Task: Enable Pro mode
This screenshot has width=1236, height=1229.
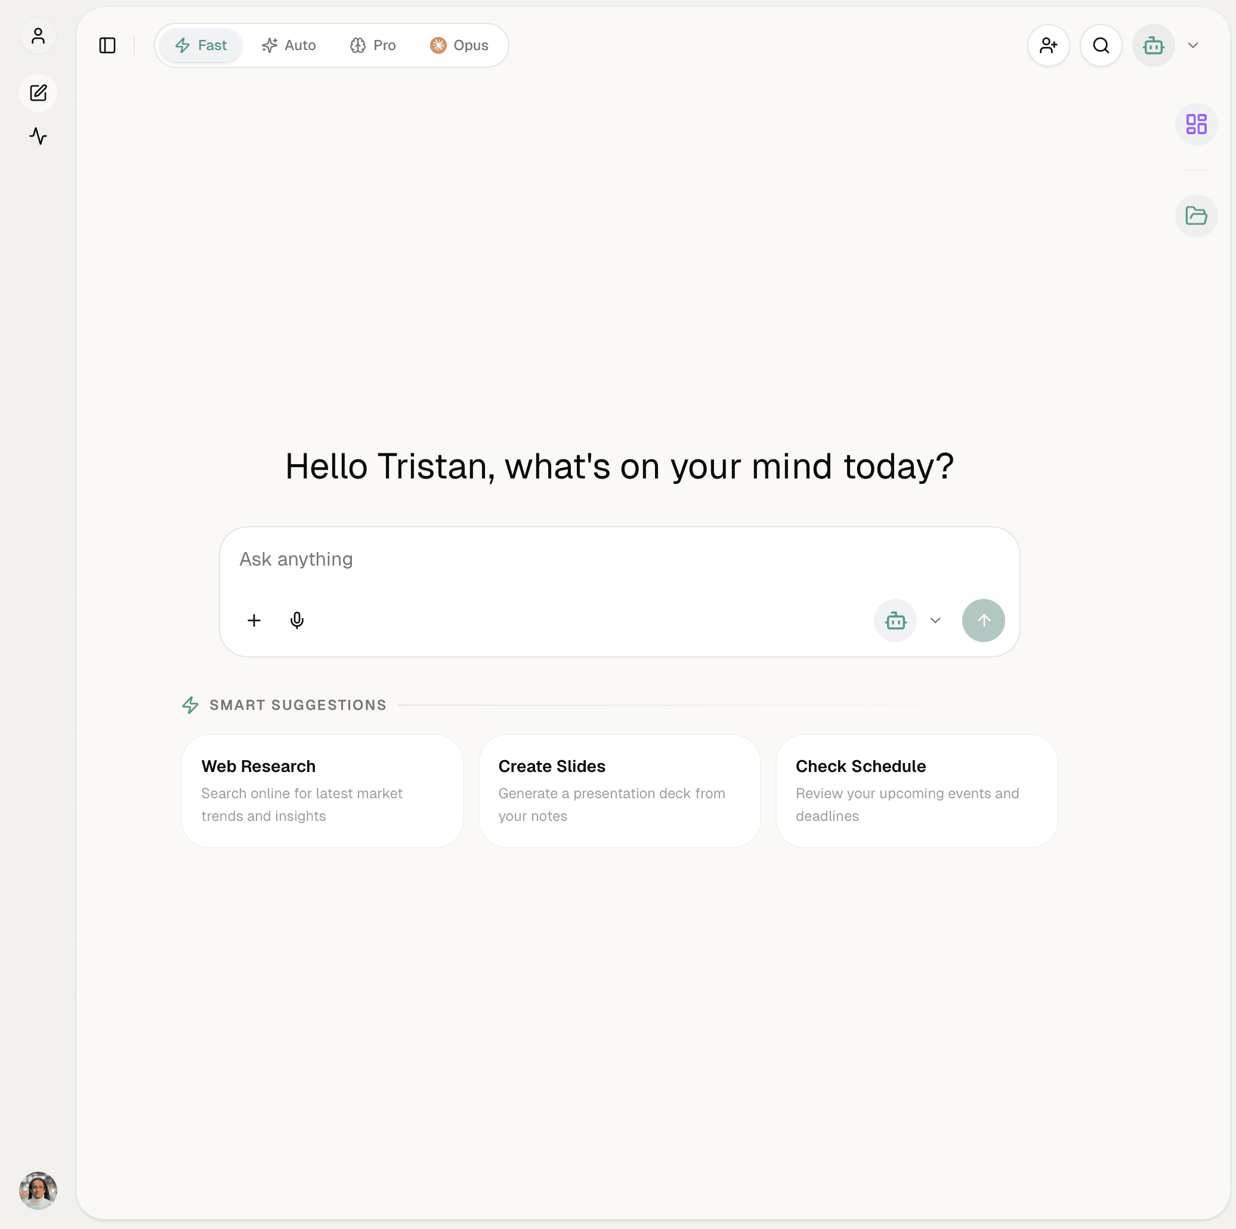Action: 373,45
